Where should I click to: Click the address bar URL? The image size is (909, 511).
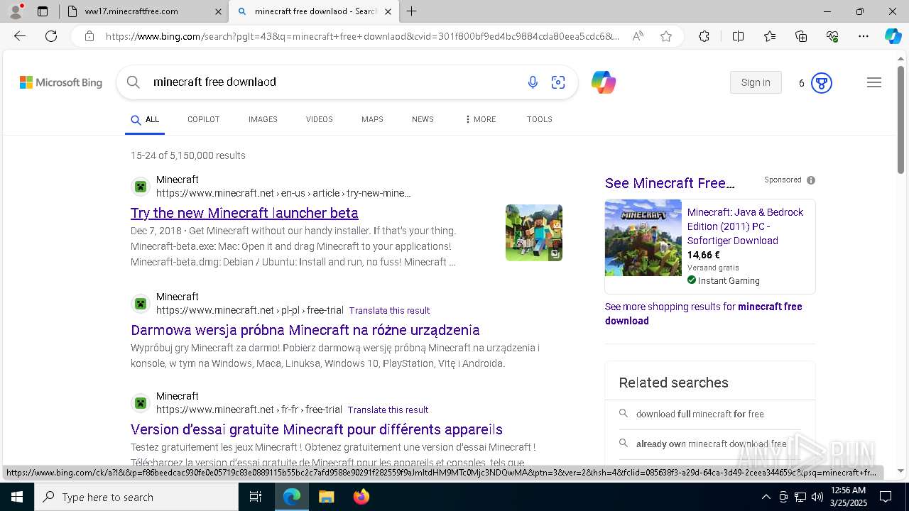[x=362, y=36]
